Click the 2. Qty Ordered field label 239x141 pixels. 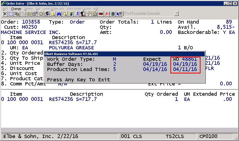pos(22,53)
